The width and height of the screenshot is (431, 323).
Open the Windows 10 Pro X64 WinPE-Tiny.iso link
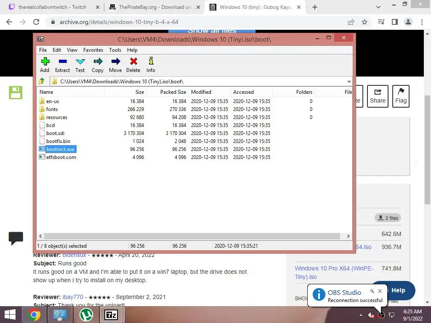tap(334, 273)
